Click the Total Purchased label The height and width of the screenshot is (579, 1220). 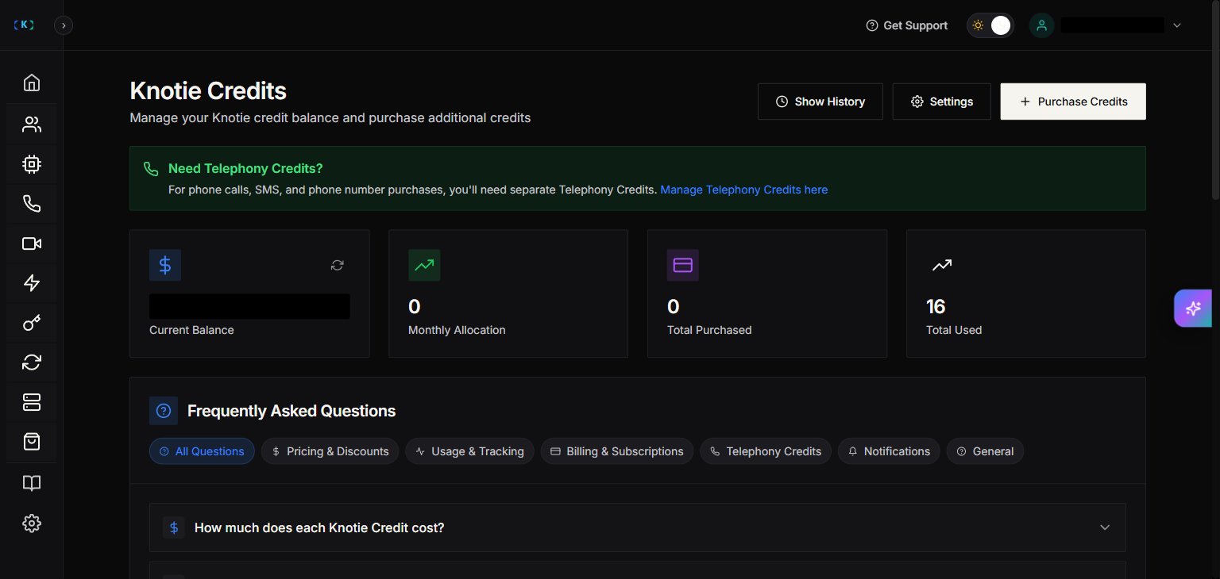[x=709, y=330]
